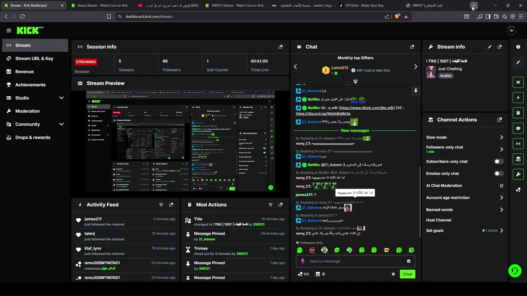This screenshot has width=527, height=296.
Task: Toggle Emotes-only chat switch
Action: pos(499,173)
